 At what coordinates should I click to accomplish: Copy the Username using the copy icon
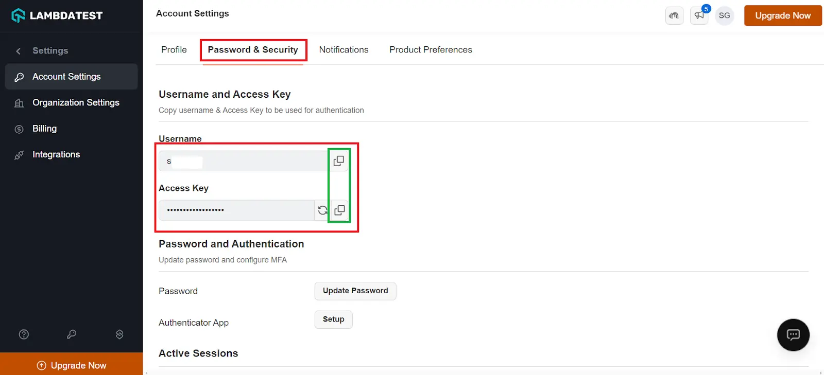pyautogui.click(x=339, y=160)
